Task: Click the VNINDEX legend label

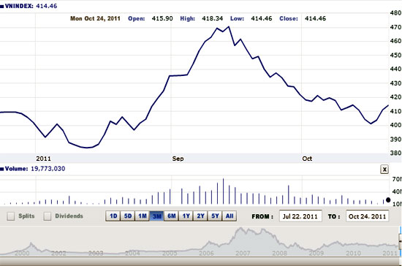Action: tap(19, 6)
